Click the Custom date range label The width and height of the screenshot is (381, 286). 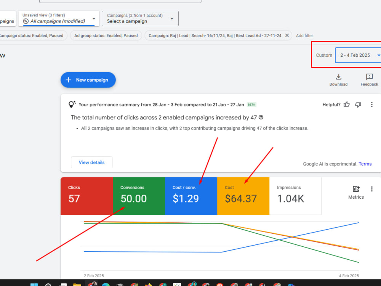(x=324, y=55)
